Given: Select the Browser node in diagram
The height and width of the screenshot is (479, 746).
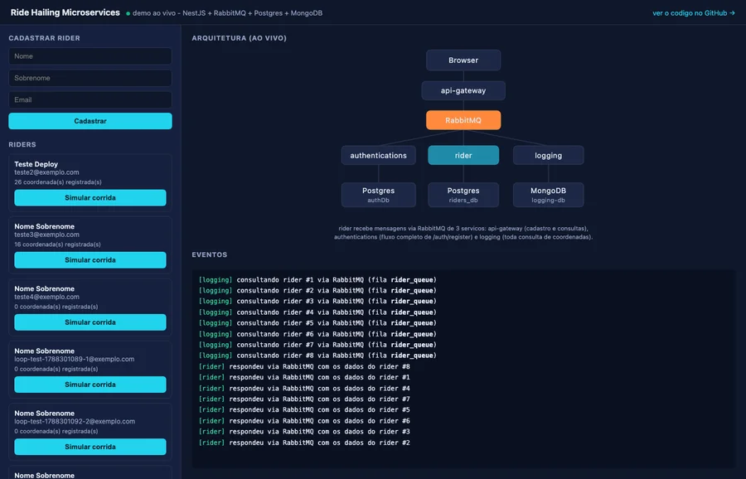Looking at the screenshot, I should 463,60.
